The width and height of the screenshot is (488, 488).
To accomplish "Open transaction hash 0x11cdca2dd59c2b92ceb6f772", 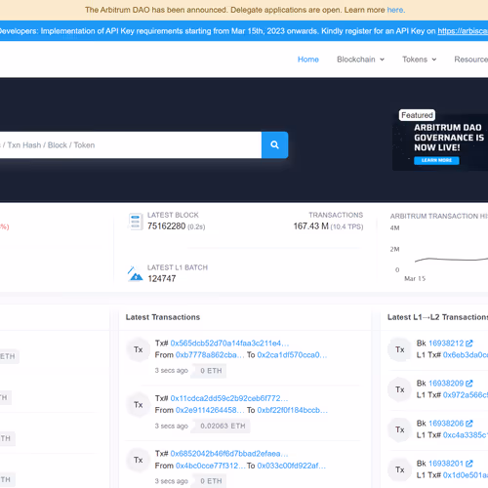I will pyautogui.click(x=229, y=398).
